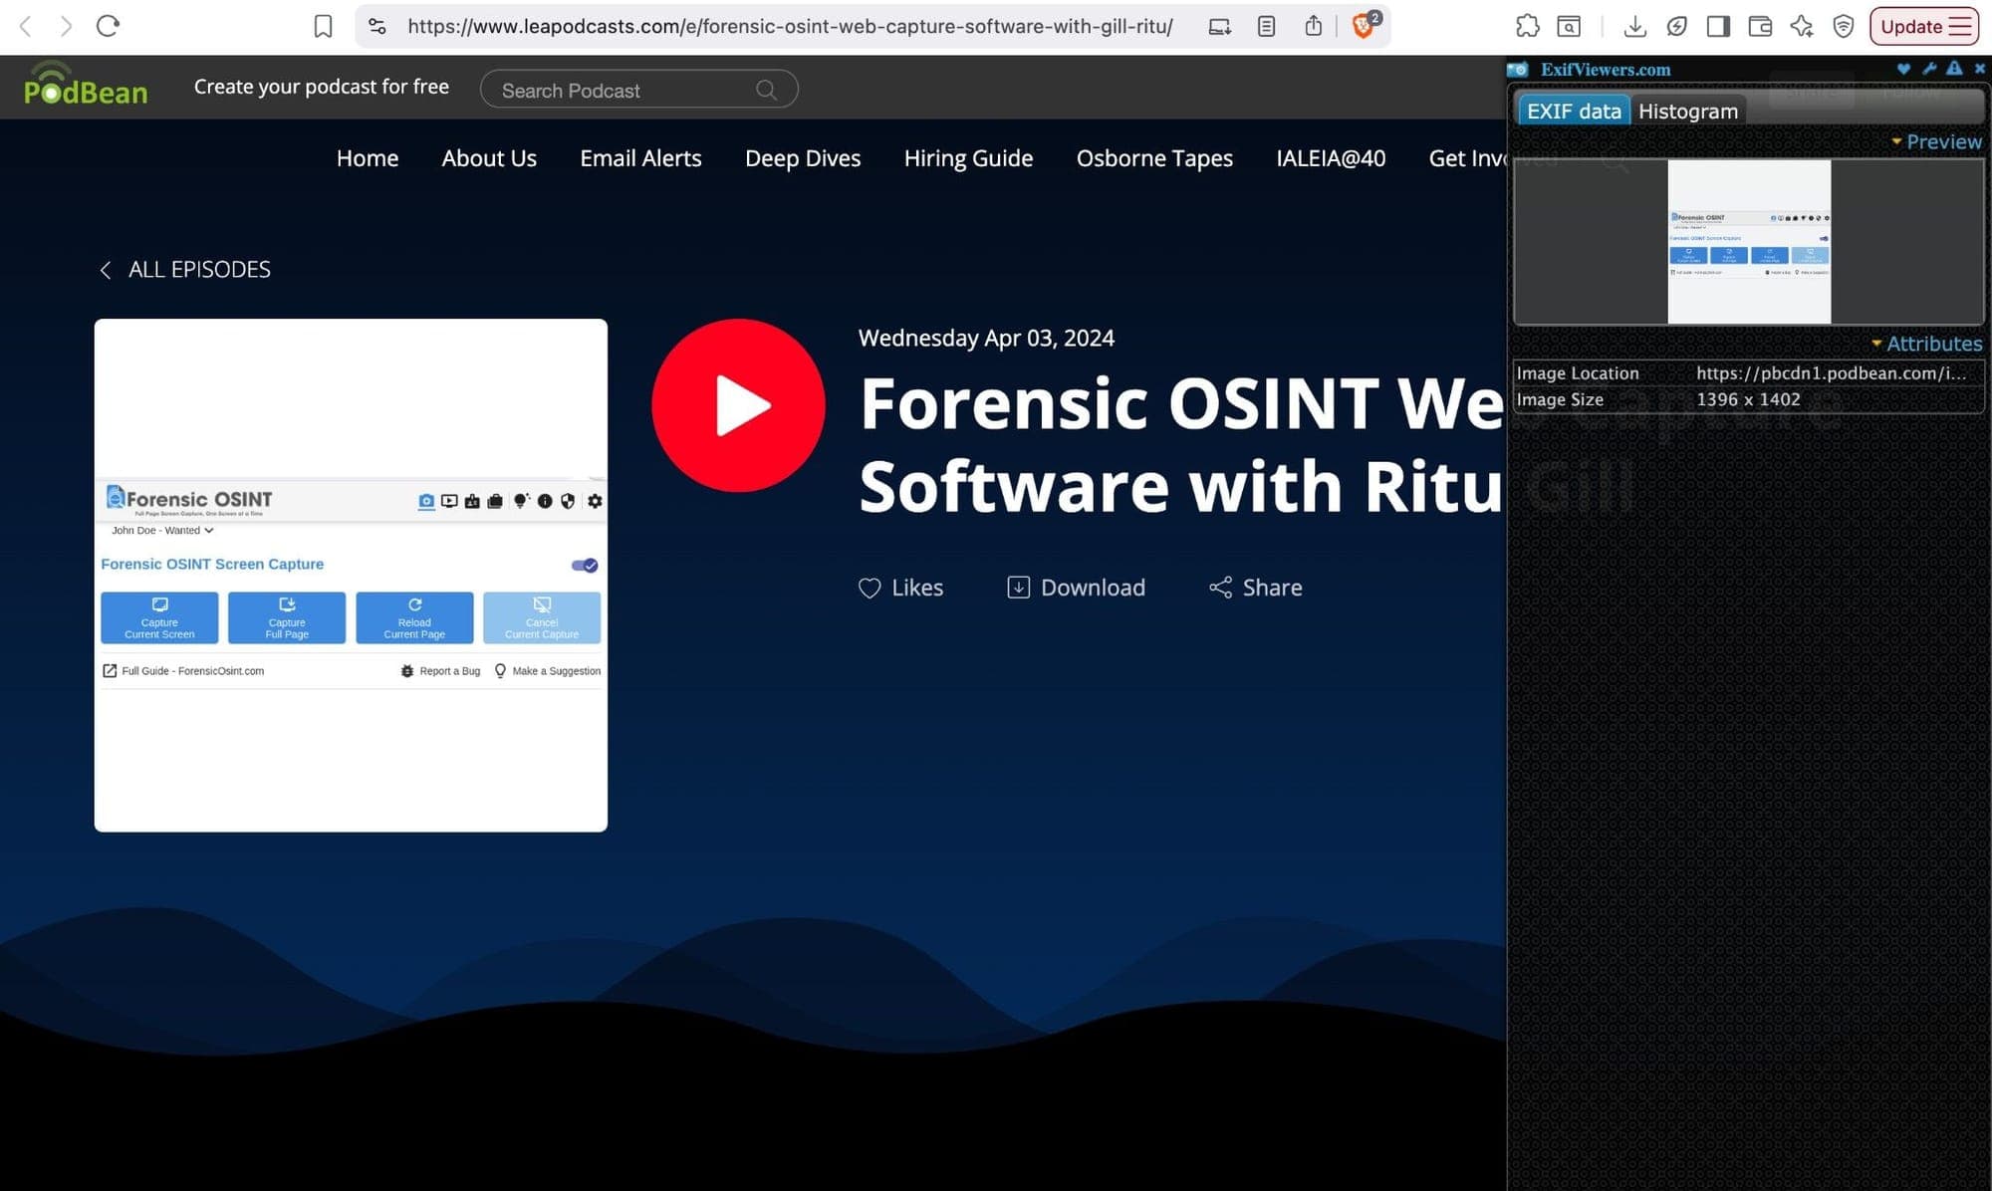Click the PodBean logo
The width and height of the screenshot is (1992, 1191).
coord(86,85)
